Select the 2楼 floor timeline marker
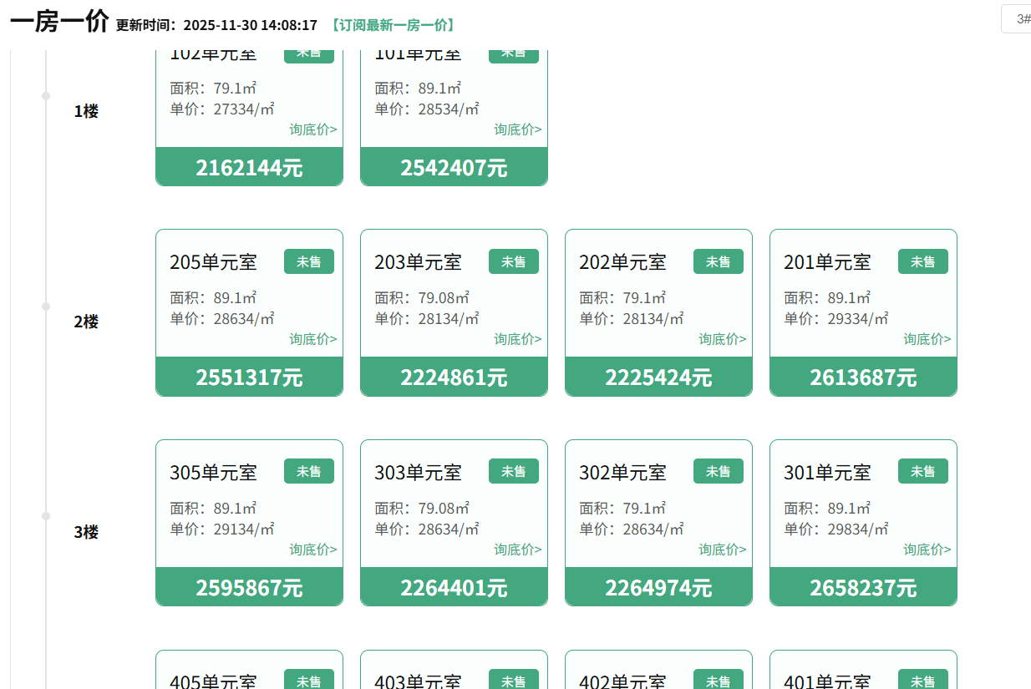The width and height of the screenshot is (1031, 689). click(x=46, y=307)
